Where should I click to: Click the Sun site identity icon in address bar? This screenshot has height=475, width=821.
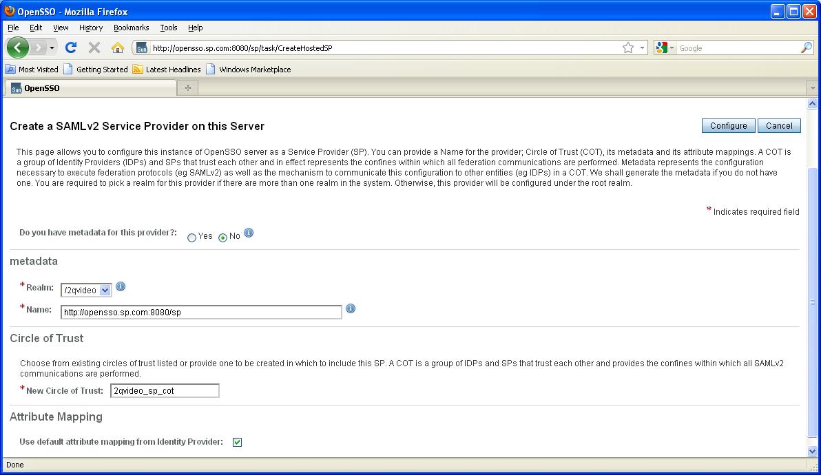click(x=141, y=48)
